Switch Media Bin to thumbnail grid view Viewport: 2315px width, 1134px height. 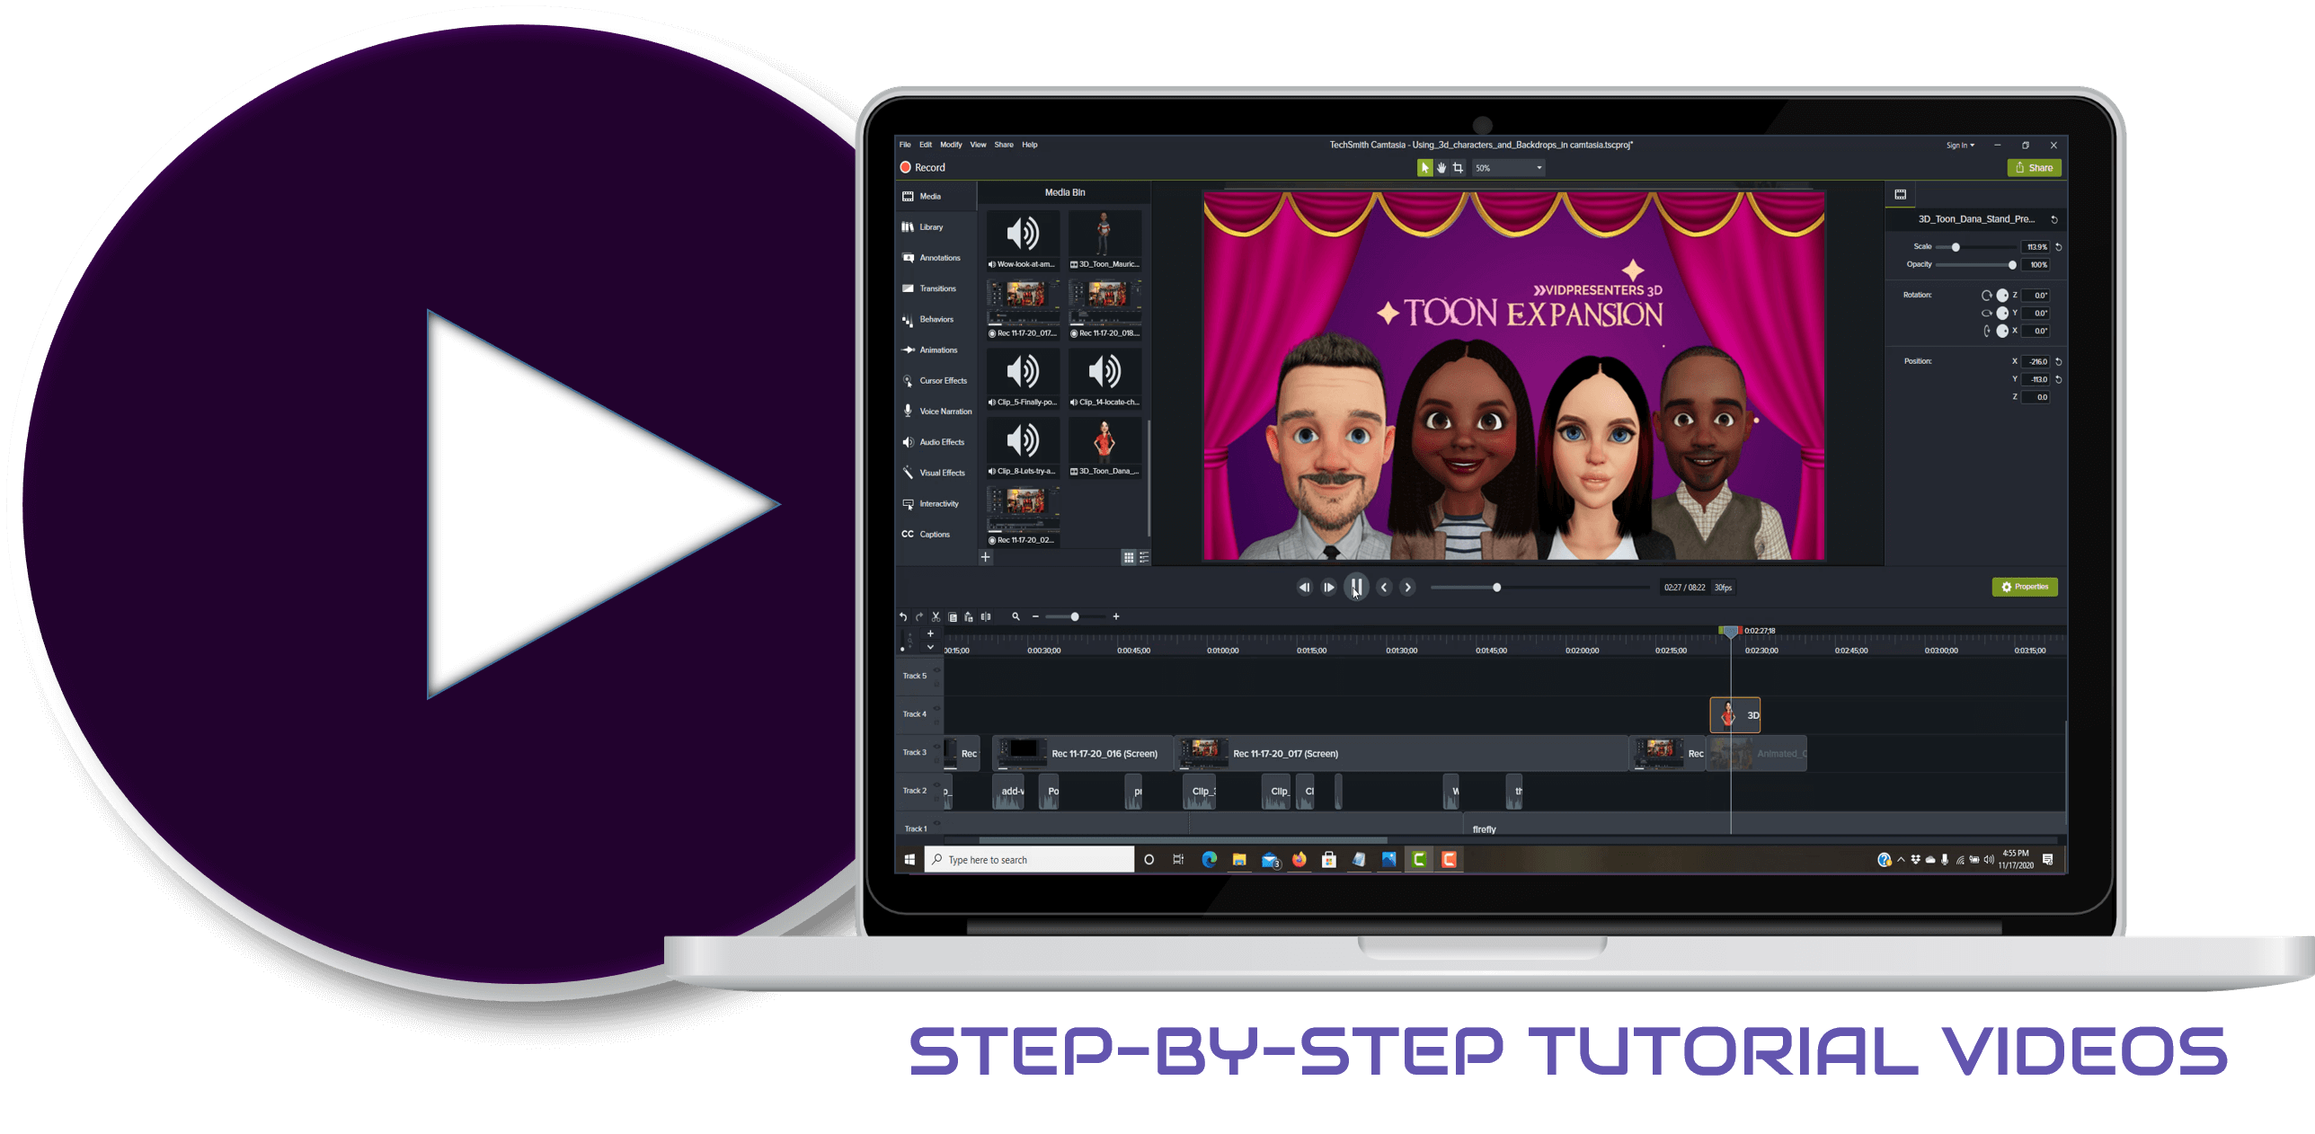(1128, 557)
